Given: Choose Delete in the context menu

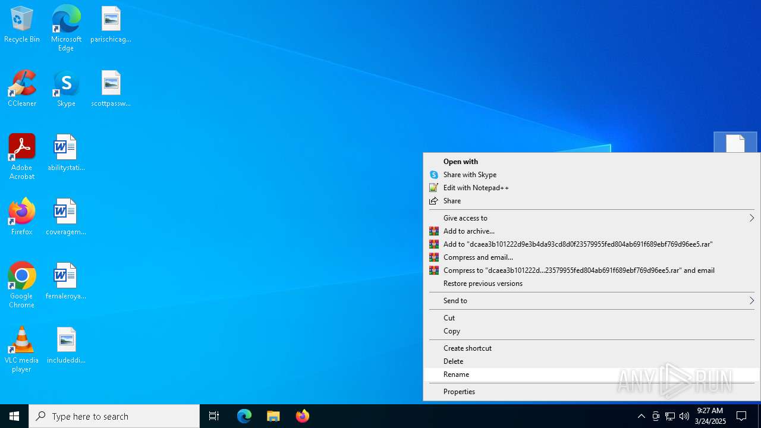Looking at the screenshot, I should (592, 361).
